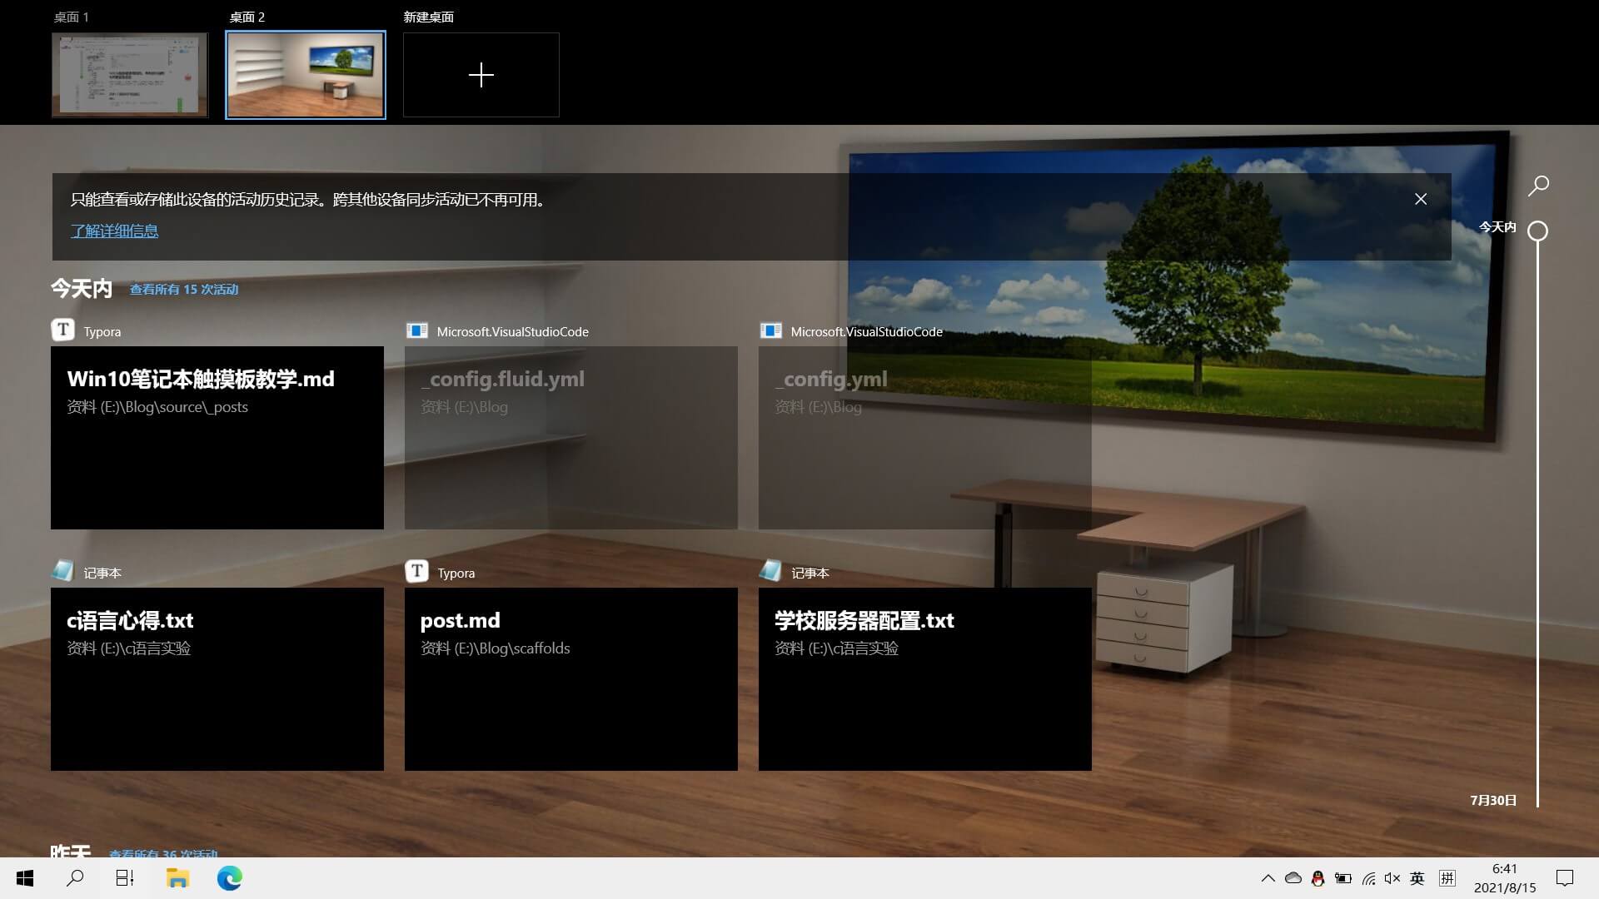1599x899 pixels.
Task: Launch File Explorer from taskbar
Action: tap(177, 878)
